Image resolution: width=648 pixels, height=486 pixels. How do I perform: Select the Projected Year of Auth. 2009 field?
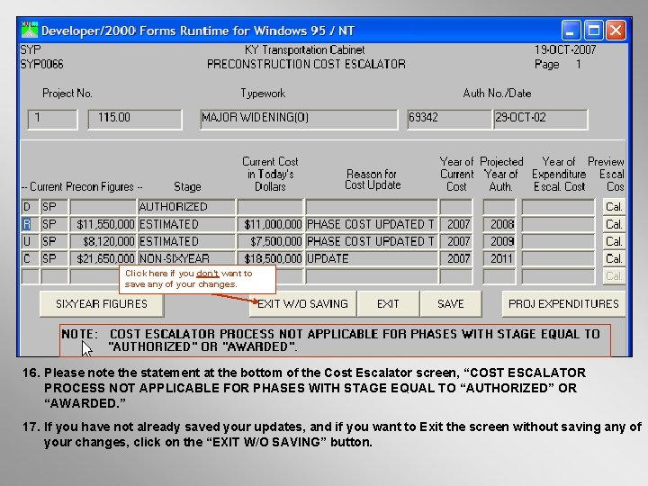pos(499,241)
